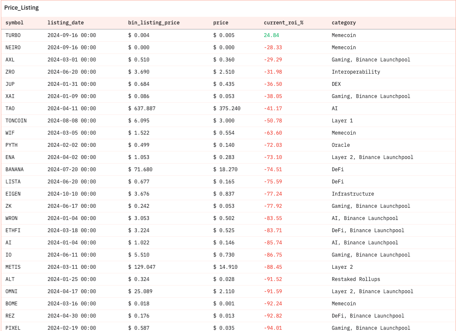
Task: Click the $ 25.089 listing price
Action: pyautogui.click(x=140, y=292)
